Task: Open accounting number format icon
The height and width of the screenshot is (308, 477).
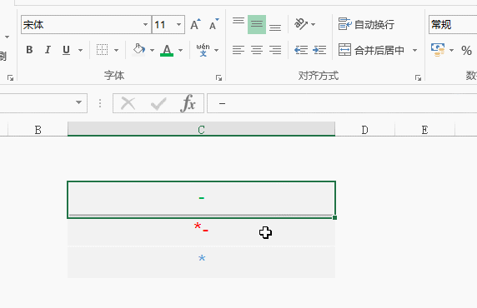Action: click(x=438, y=50)
